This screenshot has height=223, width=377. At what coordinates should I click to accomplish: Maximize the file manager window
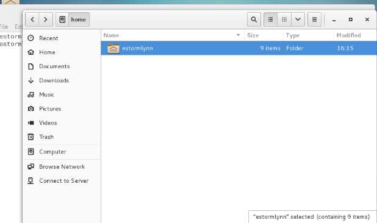(x=351, y=19)
